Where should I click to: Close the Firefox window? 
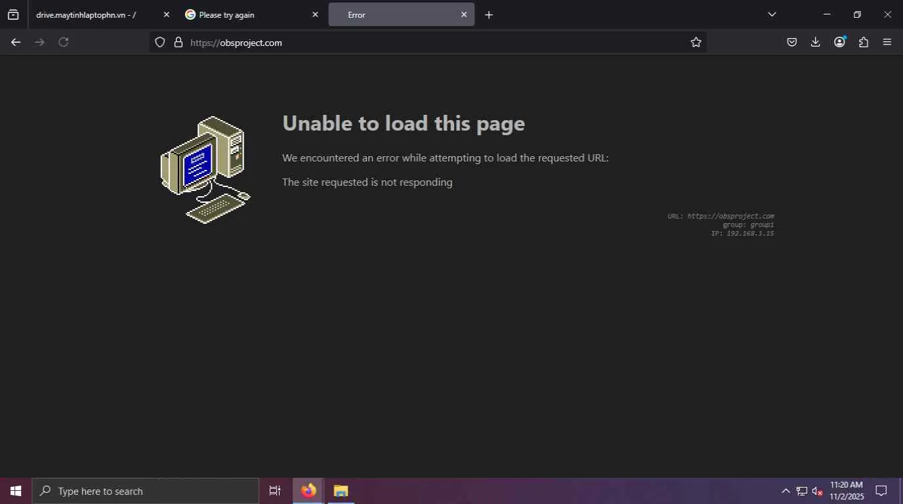point(887,14)
